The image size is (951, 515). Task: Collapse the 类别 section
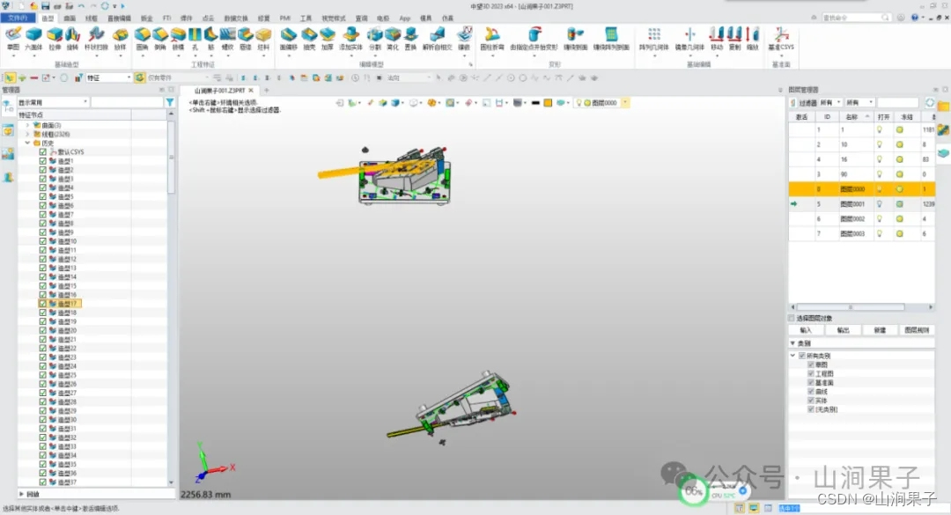(x=792, y=342)
